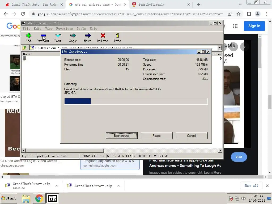Expand options for second zip download
Screen dimensions: 272x204
tap(118, 186)
